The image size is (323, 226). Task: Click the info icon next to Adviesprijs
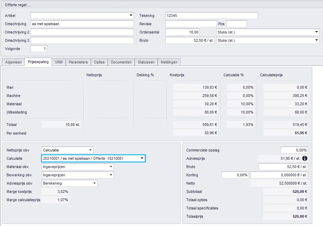(x=305, y=158)
